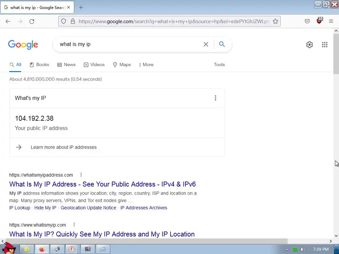The height and width of the screenshot is (254, 339).
Task: Switch to Books results
Action: point(39,64)
